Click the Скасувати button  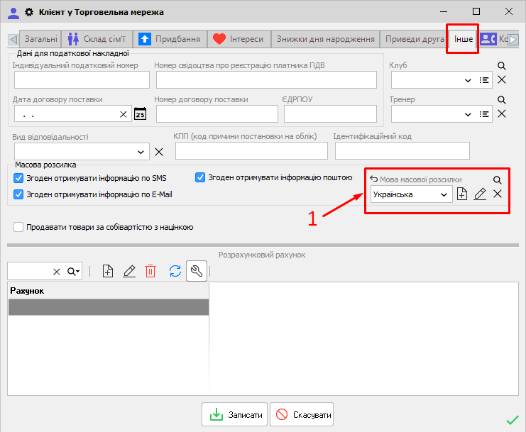[x=302, y=415]
